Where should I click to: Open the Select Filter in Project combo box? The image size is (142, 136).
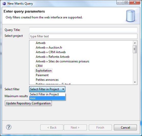(x=47, y=89)
